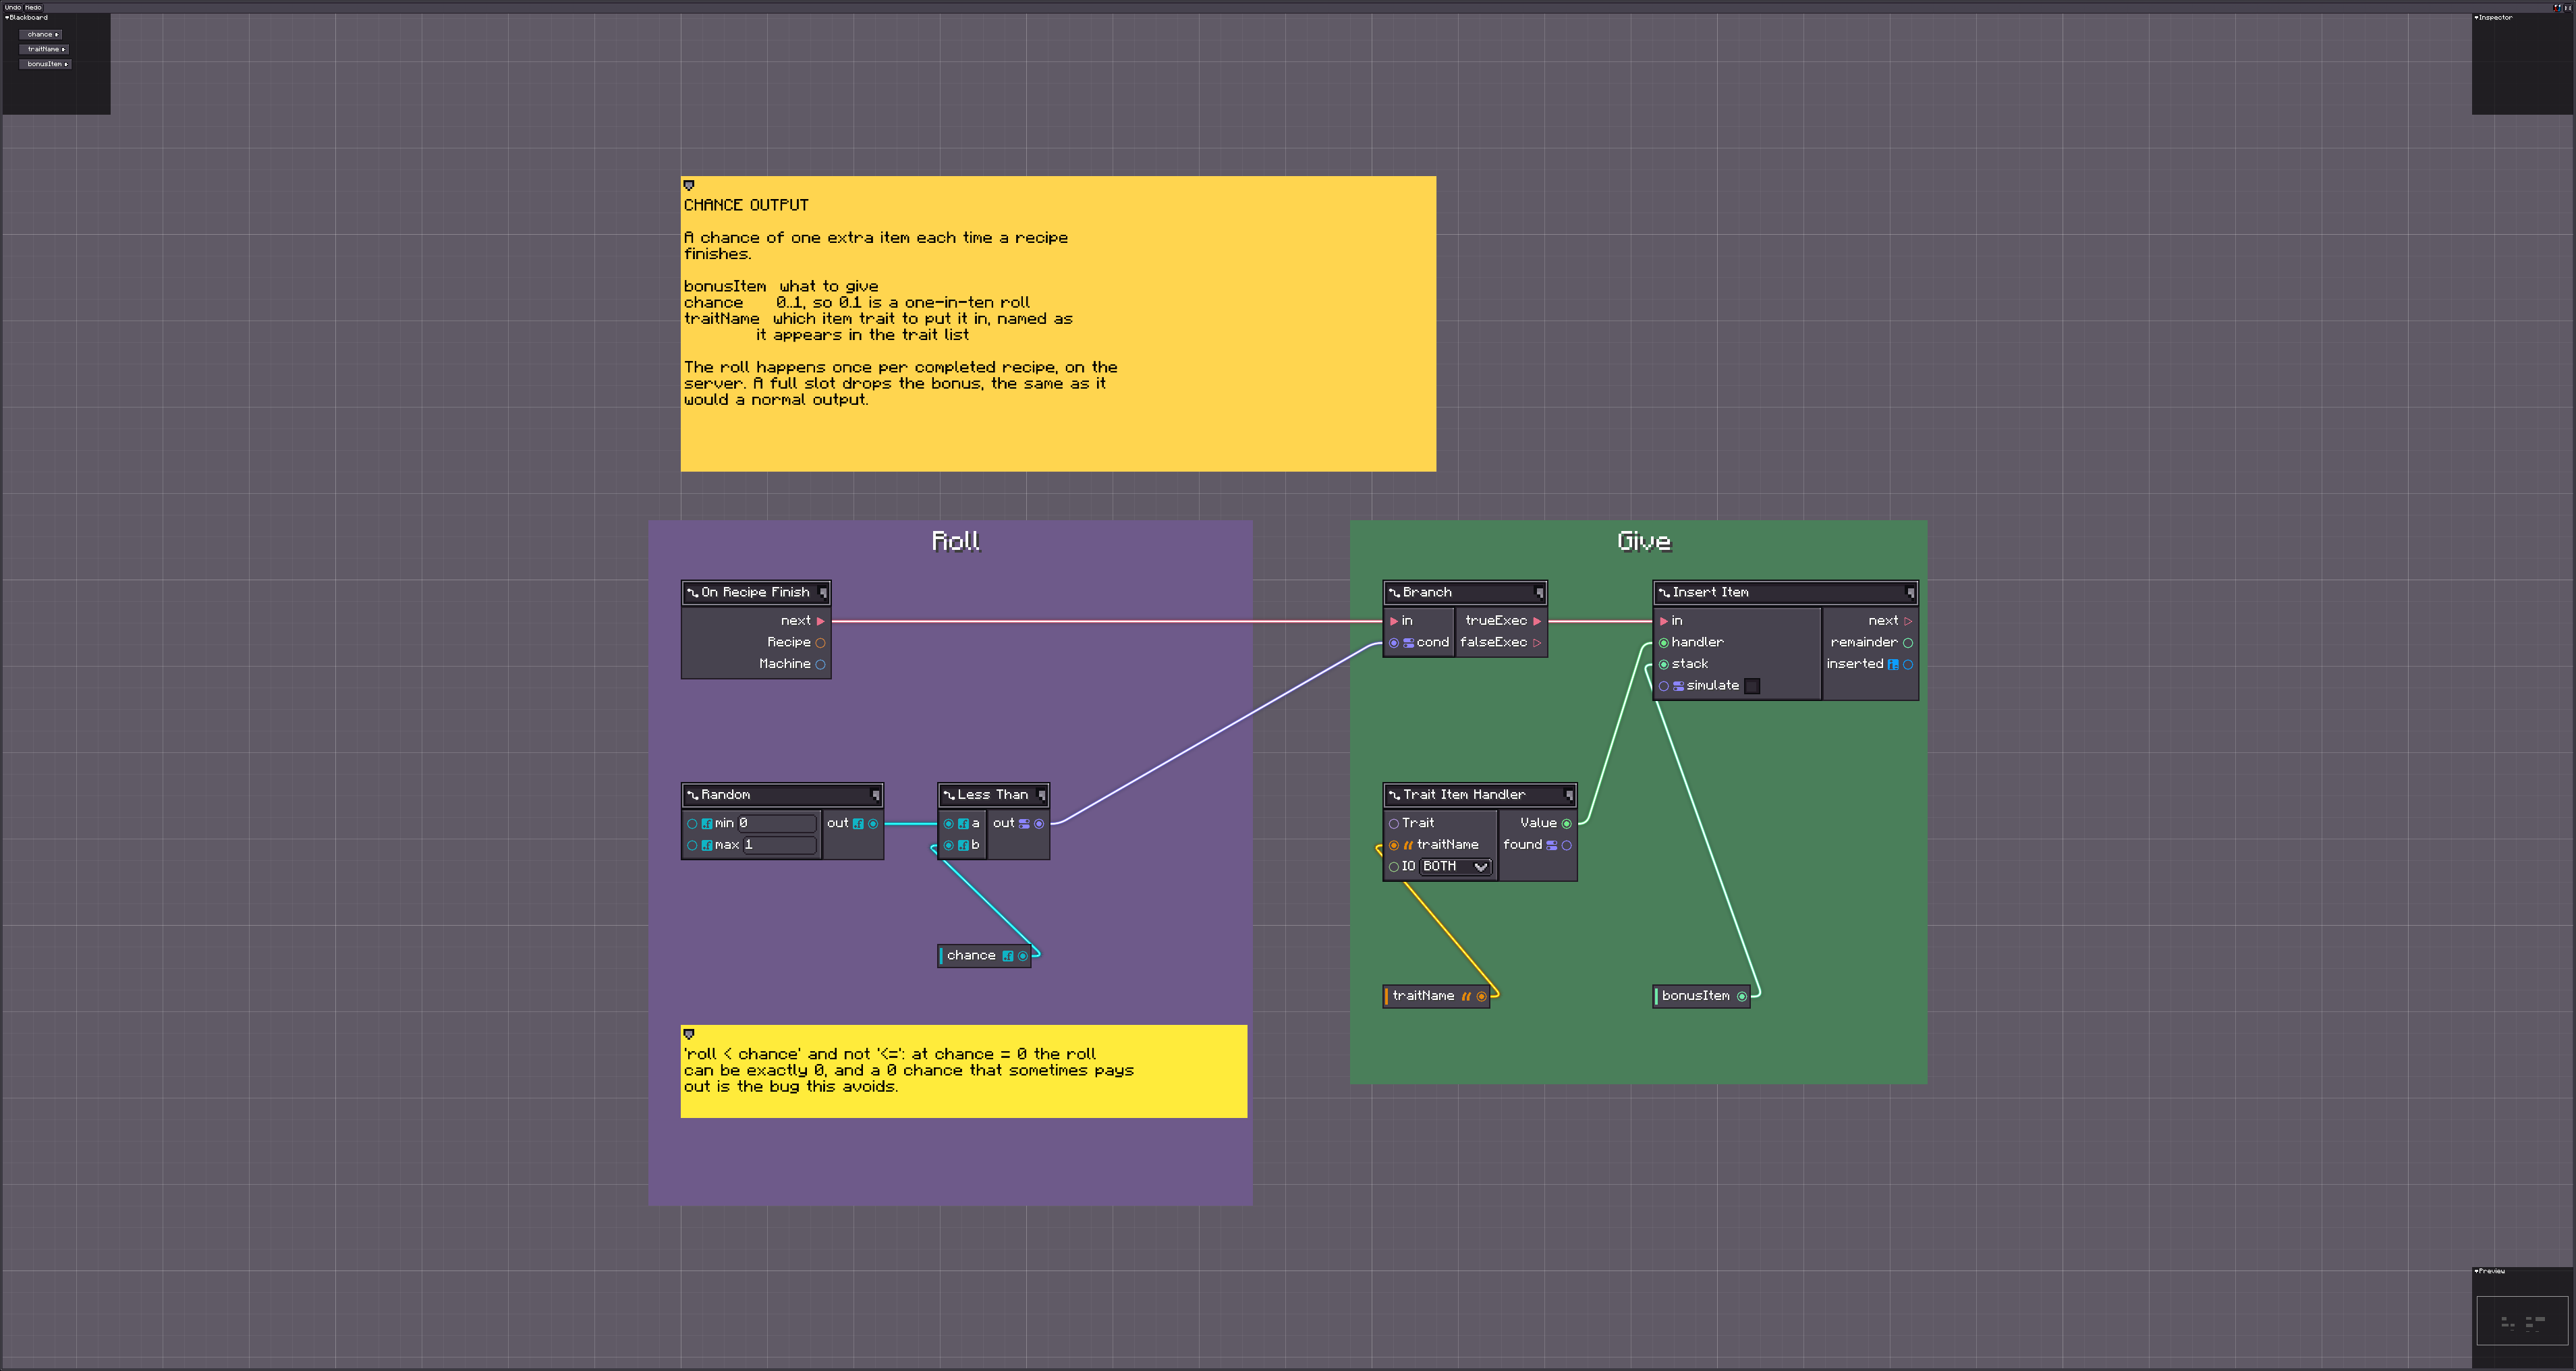2576x1371 pixels.
Task: Collapse the yellow 'roll < chance' note
Action: point(688,1034)
